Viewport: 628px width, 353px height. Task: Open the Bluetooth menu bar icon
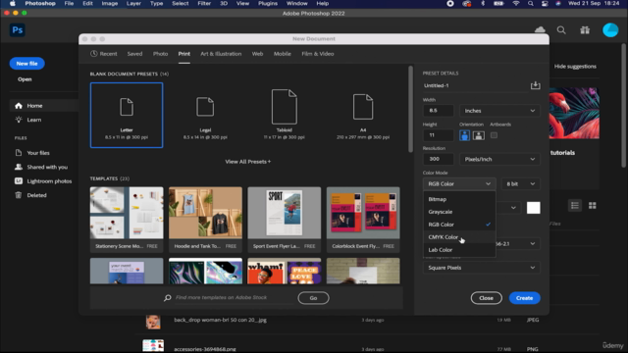(x=483, y=4)
